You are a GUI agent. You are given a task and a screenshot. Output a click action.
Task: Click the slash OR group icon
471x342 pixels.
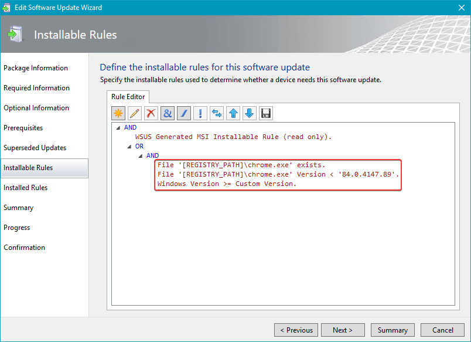coord(184,113)
